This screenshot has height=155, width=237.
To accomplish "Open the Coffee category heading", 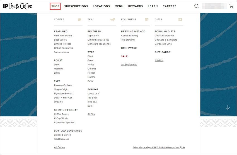I will [x=59, y=19].
